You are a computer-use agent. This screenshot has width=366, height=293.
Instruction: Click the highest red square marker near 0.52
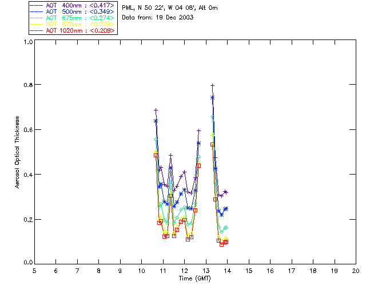[x=212, y=145]
